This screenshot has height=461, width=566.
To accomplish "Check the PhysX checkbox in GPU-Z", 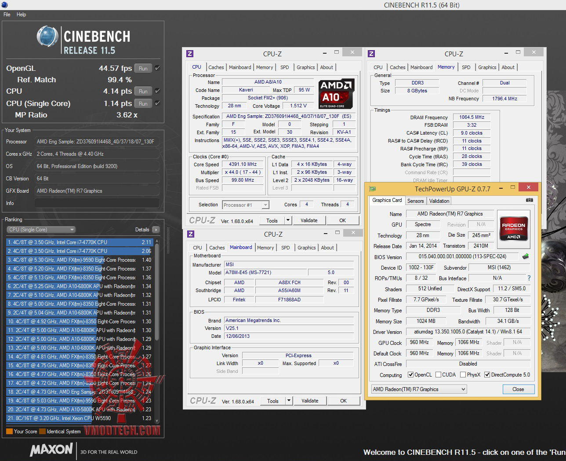I will [463, 375].
